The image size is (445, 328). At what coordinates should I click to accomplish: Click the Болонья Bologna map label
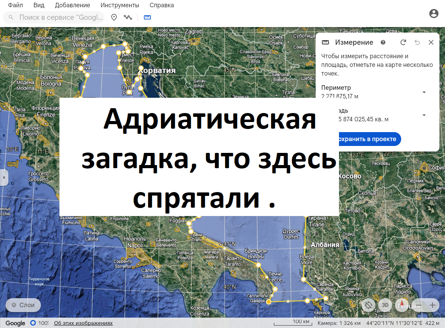pos(51,80)
